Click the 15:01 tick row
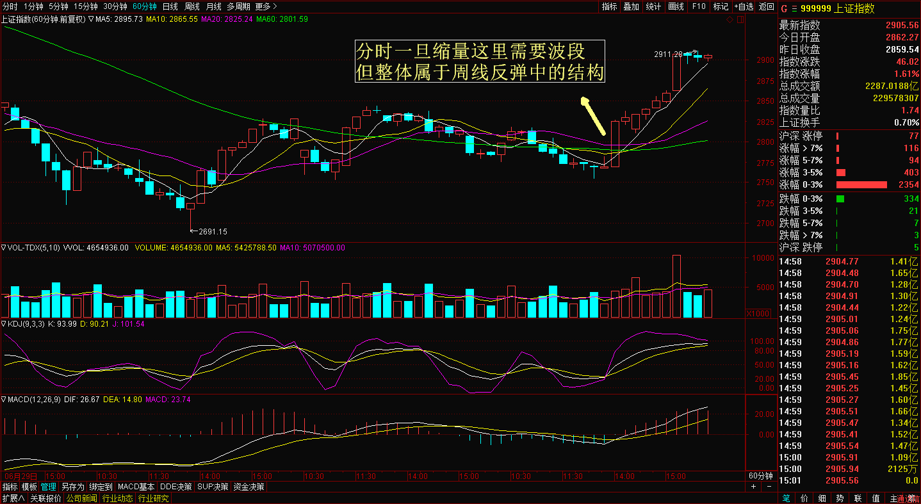The image size is (921, 504). coord(849,480)
